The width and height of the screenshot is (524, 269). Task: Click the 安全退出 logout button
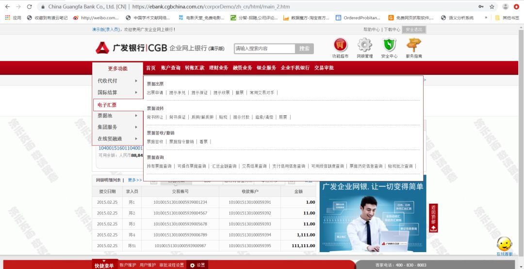414,30
